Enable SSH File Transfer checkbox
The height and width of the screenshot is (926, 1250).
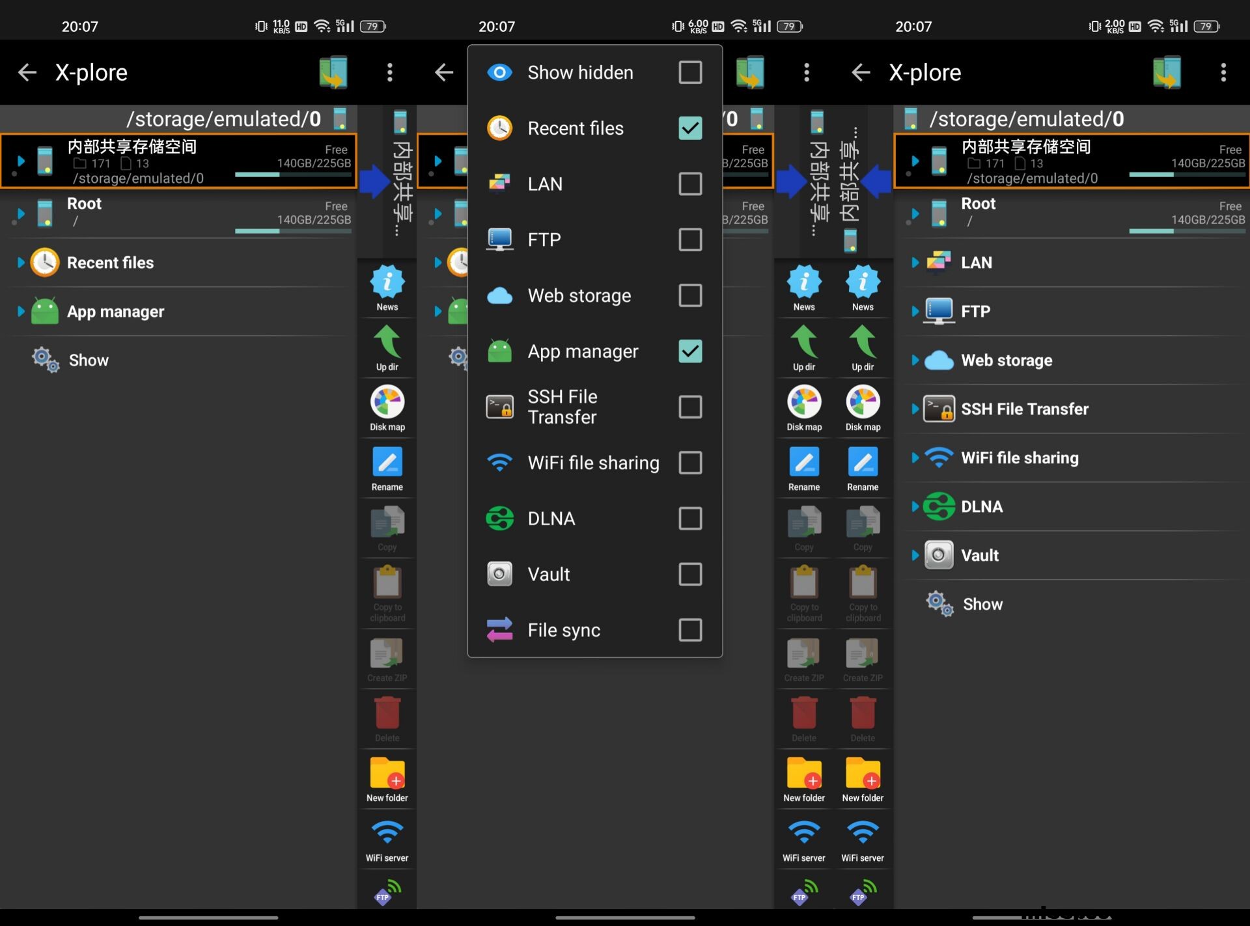[690, 407]
